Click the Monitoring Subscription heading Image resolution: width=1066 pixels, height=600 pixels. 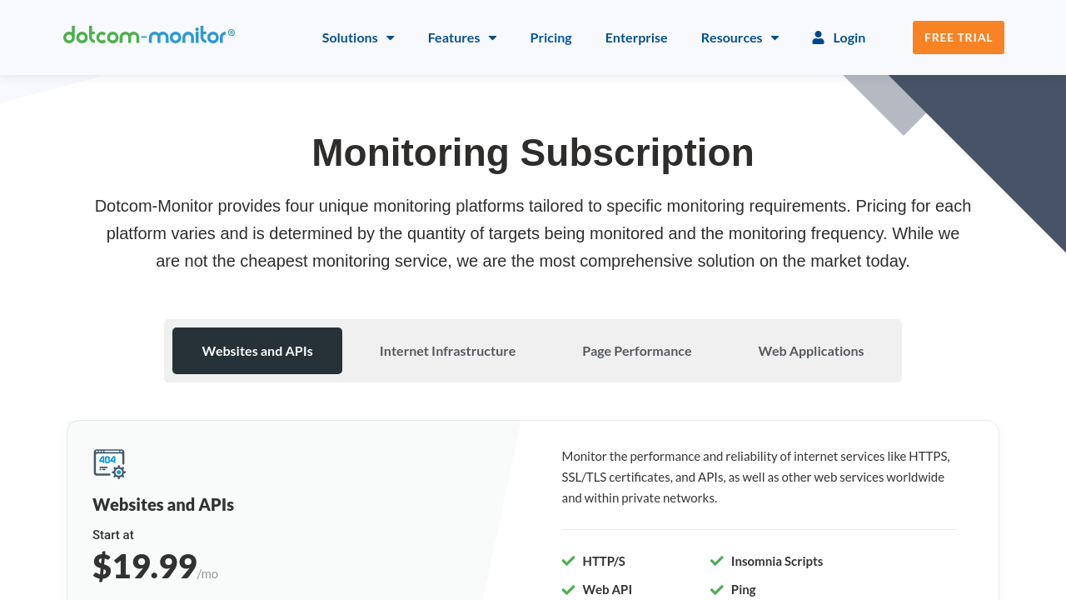[x=533, y=152]
